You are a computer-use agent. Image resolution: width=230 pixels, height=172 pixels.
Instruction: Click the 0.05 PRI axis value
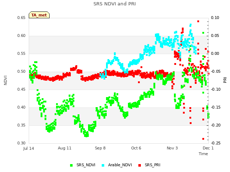tap(215, 36)
